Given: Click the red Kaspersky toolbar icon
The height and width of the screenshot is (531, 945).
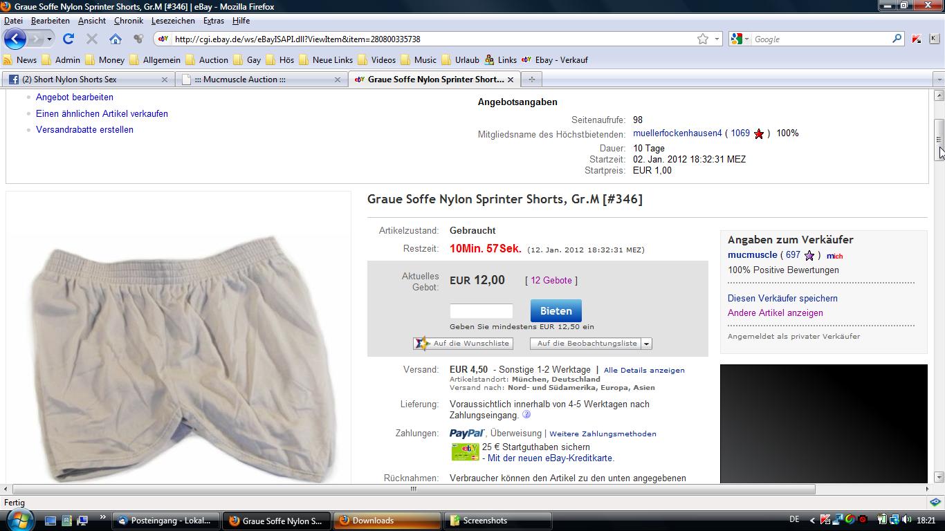Looking at the screenshot, I should [917, 39].
